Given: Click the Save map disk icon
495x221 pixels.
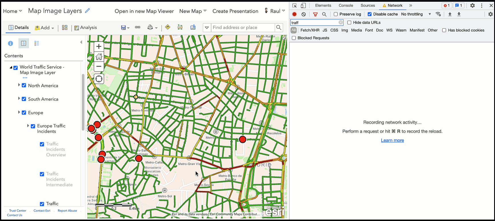Looking at the screenshot, I should point(124,28).
